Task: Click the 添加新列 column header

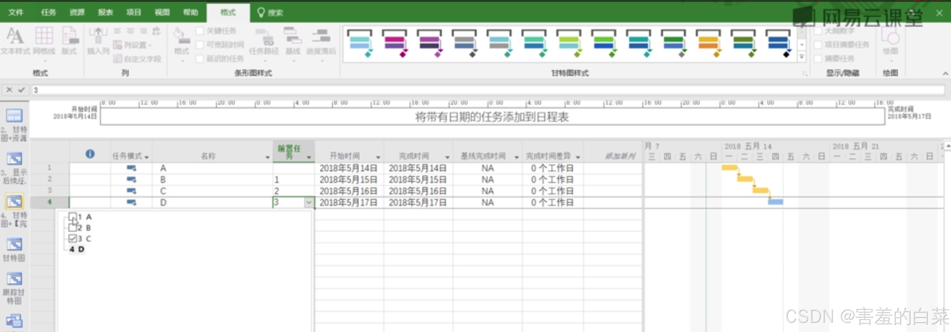Action: pyautogui.click(x=620, y=156)
